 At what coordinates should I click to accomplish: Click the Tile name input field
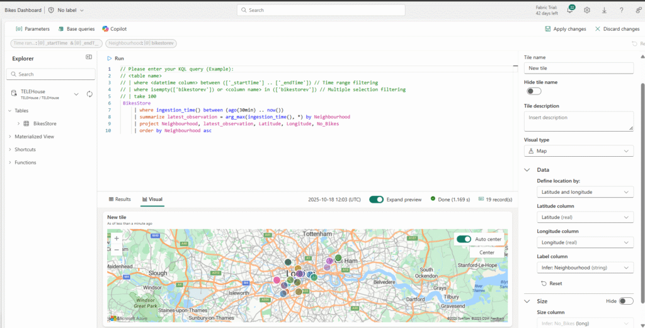coord(578,68)
